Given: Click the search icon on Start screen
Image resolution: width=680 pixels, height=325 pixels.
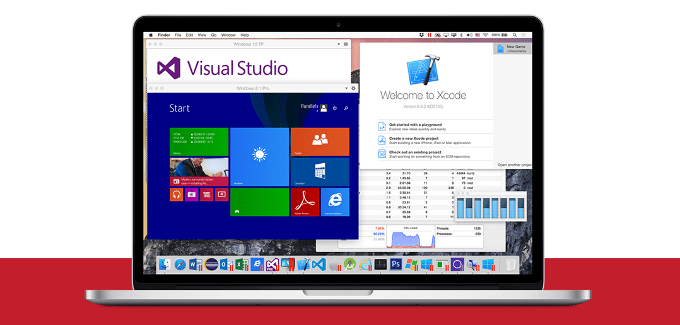Looking at the screenshot, I should (346, 108).
